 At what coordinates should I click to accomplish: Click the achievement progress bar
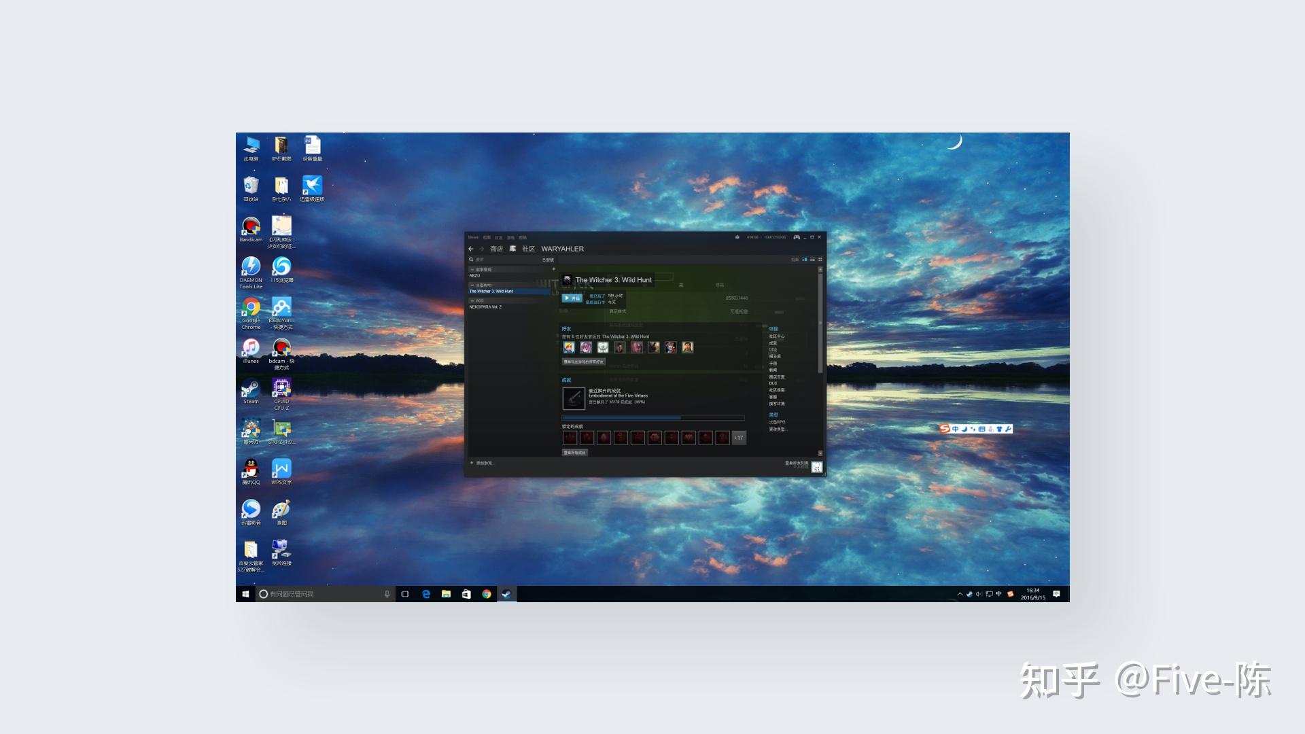click(x=652, y=418)
